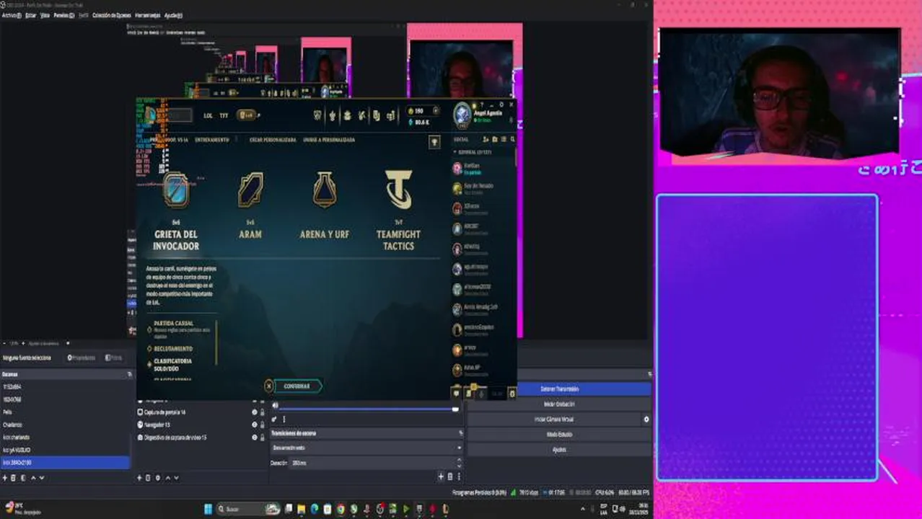Remove transition with trash icon
Viewport: 922px width, 519px height.
coord(449,476)
